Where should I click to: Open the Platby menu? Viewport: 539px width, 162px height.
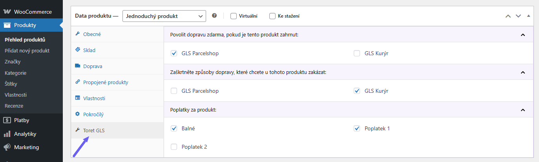(31, 120)
